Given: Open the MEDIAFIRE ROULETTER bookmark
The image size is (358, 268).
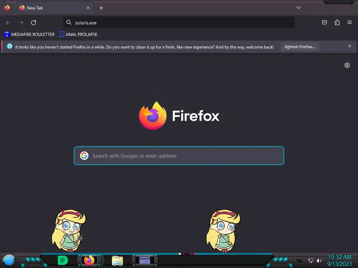Looking at the screenshot, I should (29, 35).
